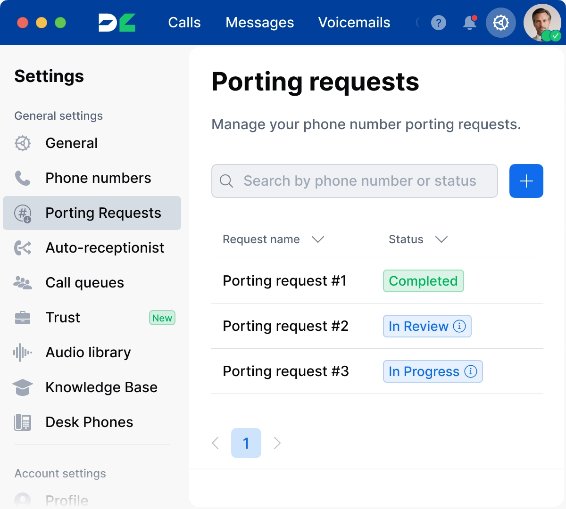Open Porting request #1
Viewport: 566px width, 509px height.
(284, 281)
